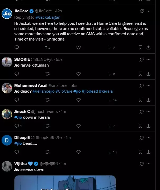Open more options on JioCare tweet
Image resolution: width=160 pixels, height=190 pixels.
[x=148, y=11]
